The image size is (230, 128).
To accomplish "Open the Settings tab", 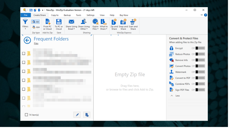I will pyautogui.click(x=90, y=15).
